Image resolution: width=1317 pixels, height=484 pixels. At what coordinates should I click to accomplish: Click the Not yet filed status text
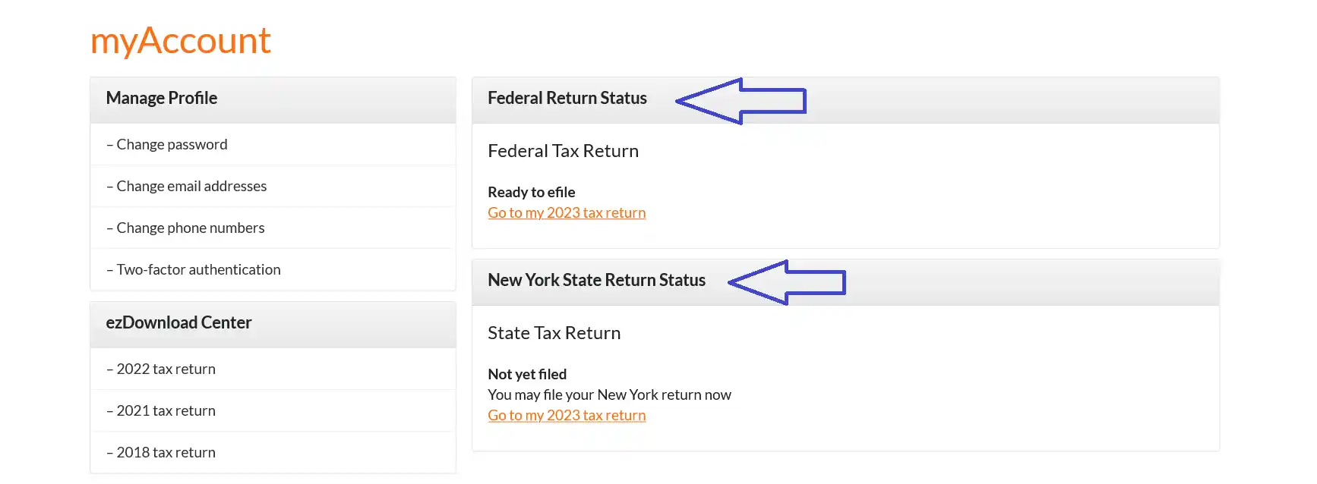pos(527,375)
